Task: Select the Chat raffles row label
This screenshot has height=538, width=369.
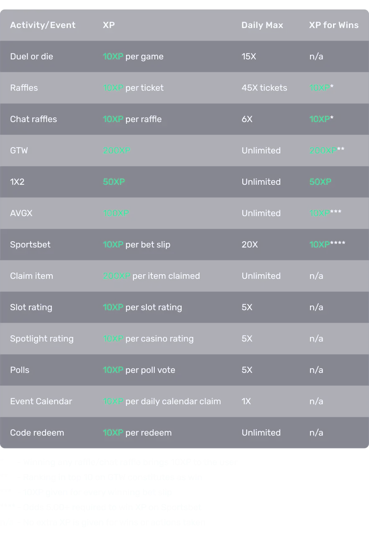Action: pyautogui.click(x=33, y=119)
